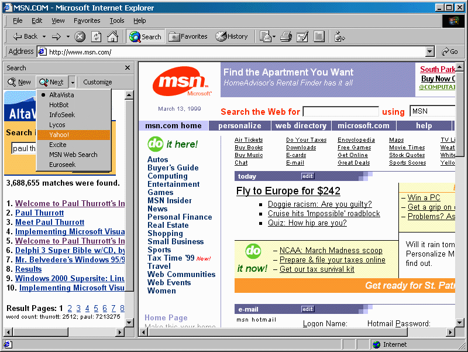The image size is (468, 352).
Task: Go to the Home page icon
Action: [x=112, y=36]
